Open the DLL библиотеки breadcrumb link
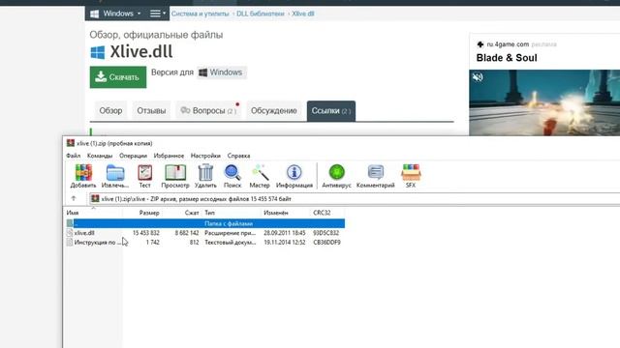 [261, 14]
